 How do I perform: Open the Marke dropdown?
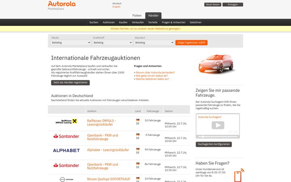point(71,42)
